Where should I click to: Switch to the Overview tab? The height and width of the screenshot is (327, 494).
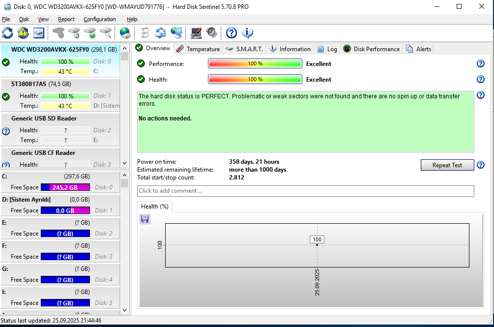pos(153,48)
